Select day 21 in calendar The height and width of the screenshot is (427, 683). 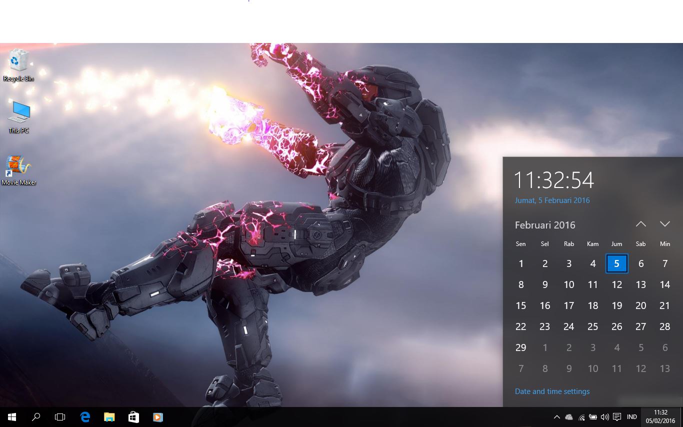coord(664,305)
